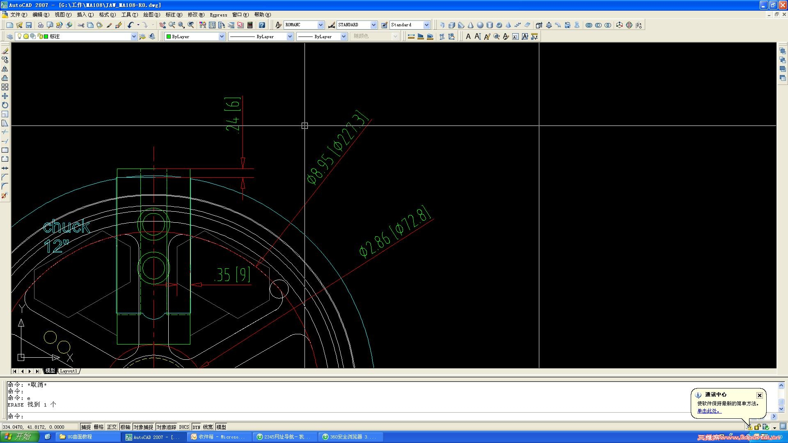Activate the Rotate tool
The height and width of the screenshot is (443, 788).
tap(5, 105)
